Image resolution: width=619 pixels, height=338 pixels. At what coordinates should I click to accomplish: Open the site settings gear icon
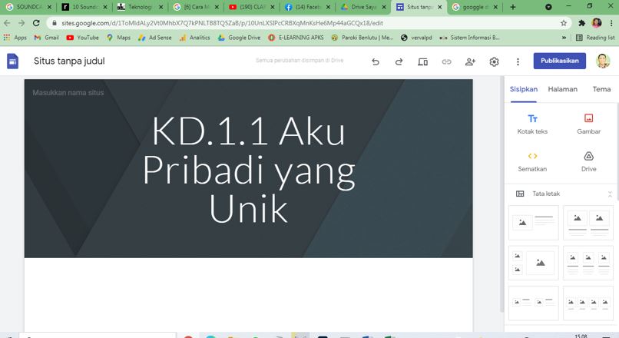tap(494, 61)
